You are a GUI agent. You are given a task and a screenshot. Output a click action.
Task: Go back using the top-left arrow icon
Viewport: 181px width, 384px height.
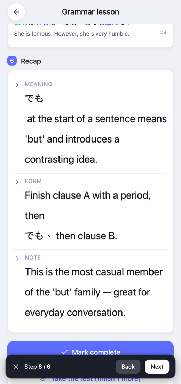[16, 12]
